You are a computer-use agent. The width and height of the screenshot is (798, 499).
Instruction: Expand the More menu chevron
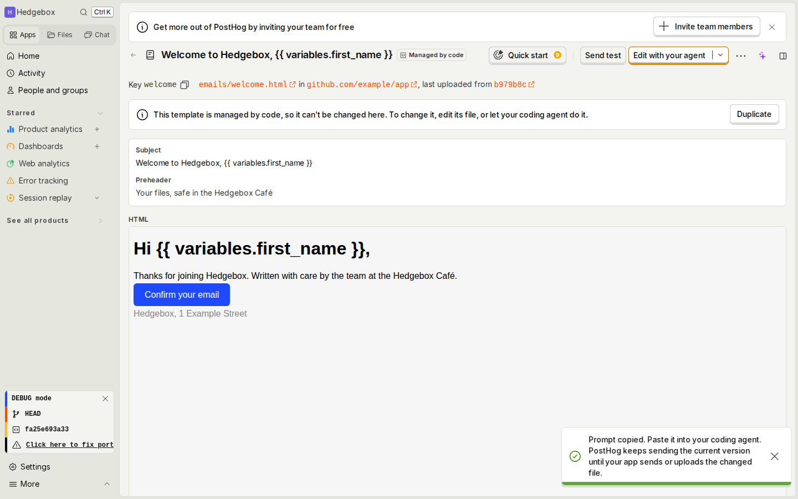[x=107, y=484]
